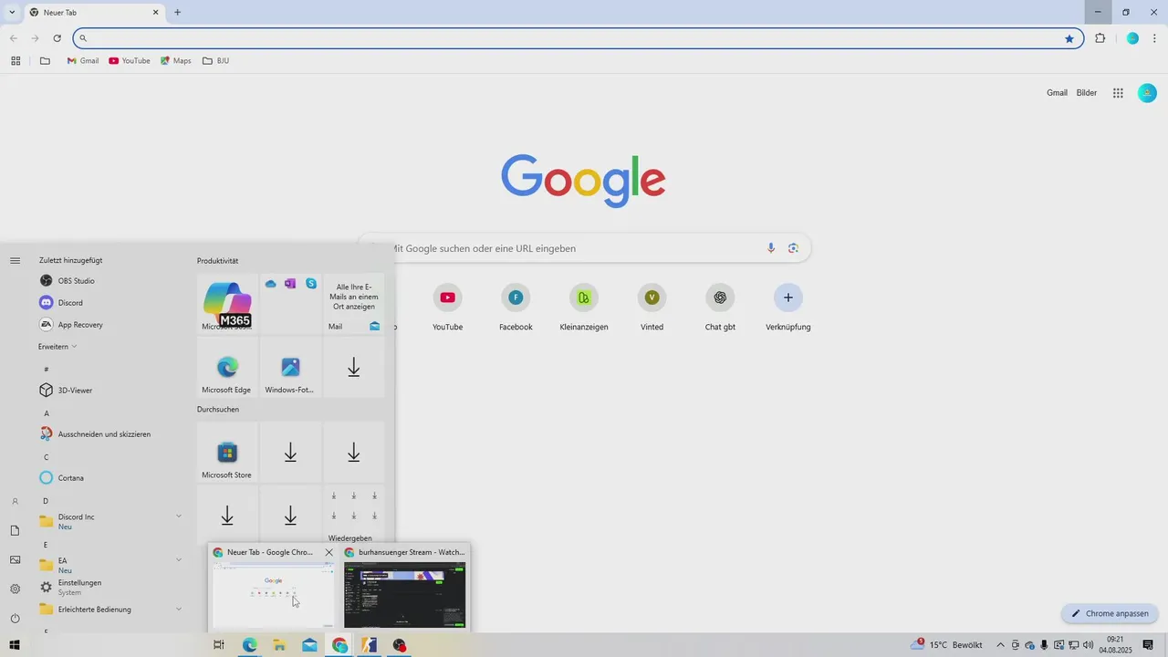This screenshot has height=657, width=1168.
Task: Open the Windows-Fotos tile
Action: click(x=290, y=367)
